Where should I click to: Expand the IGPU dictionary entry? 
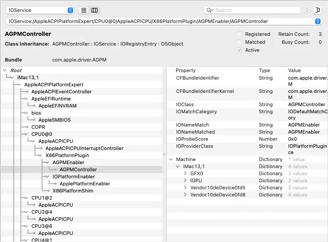tap(185, 181)
